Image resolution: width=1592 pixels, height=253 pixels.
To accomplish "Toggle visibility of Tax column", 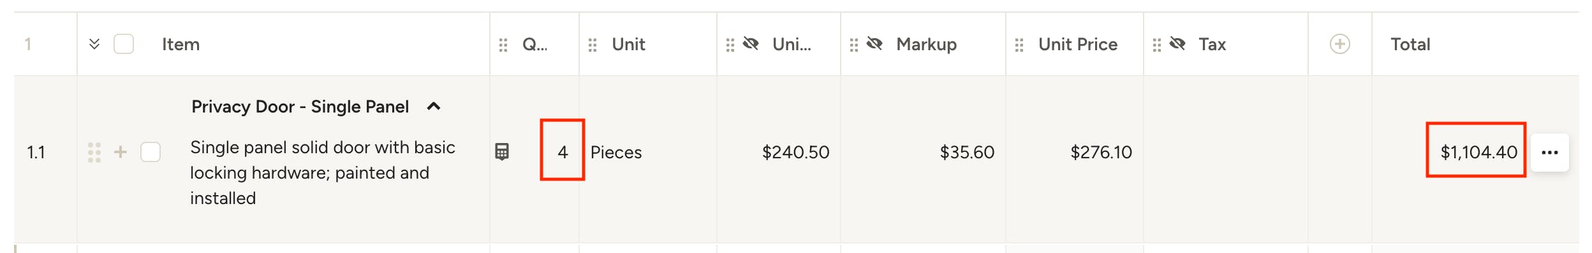I will [x=1177, y=44].
